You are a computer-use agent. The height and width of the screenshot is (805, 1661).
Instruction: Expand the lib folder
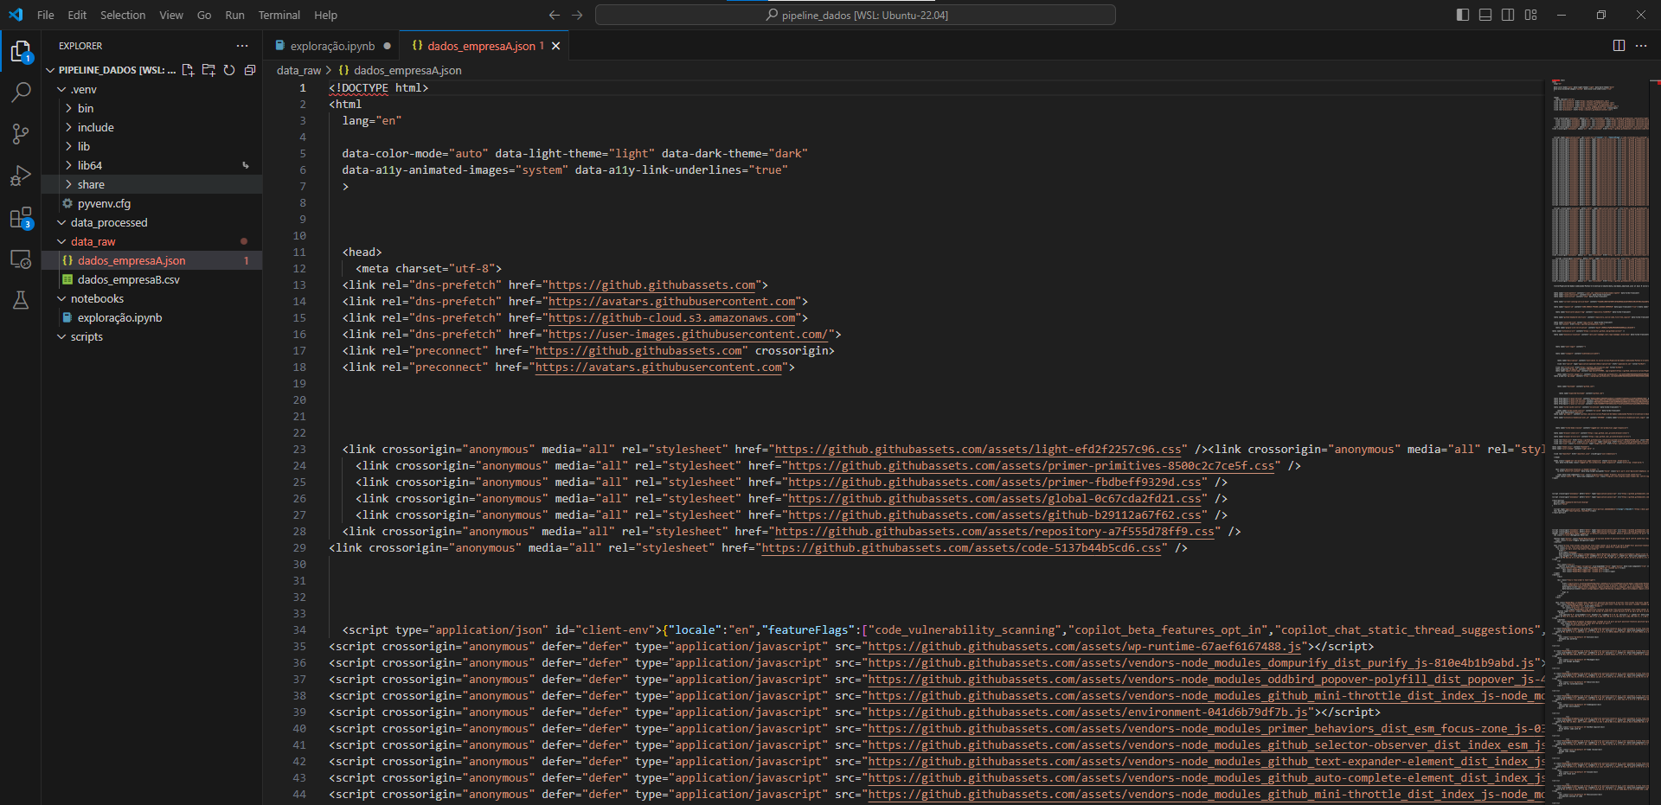coord(68,146)
